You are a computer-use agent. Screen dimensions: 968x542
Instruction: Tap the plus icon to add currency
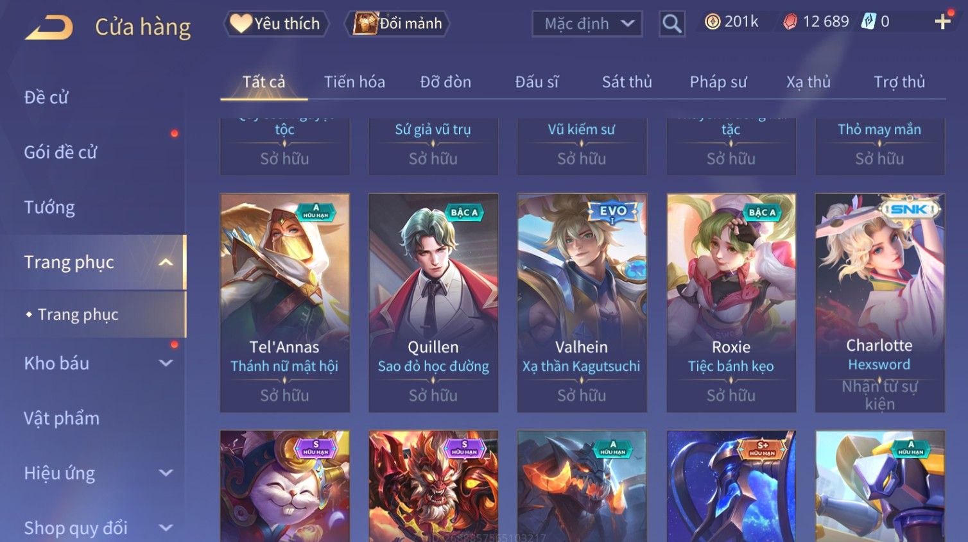click(x=942, y=22)
